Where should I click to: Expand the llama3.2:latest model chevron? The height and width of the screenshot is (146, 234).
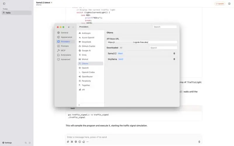(x=52, y=3)
